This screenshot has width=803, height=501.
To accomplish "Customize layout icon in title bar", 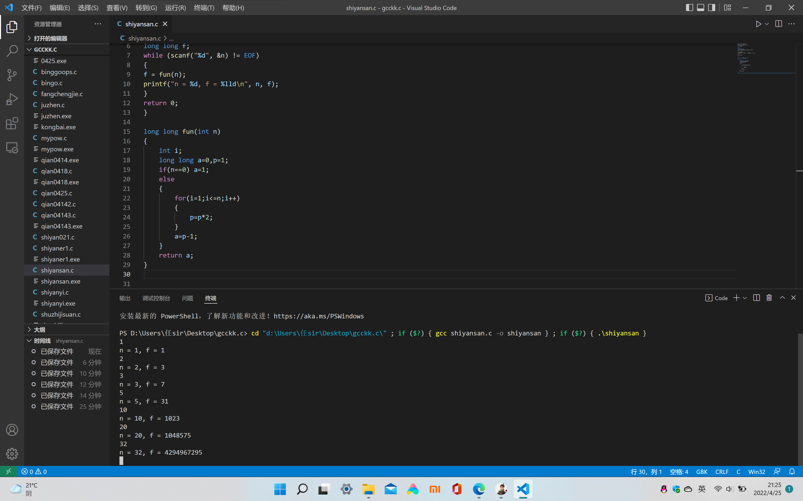I will click(727, 8).
